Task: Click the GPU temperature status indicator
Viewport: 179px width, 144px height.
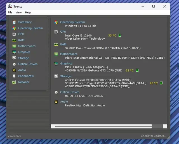Action: point(137,70)
